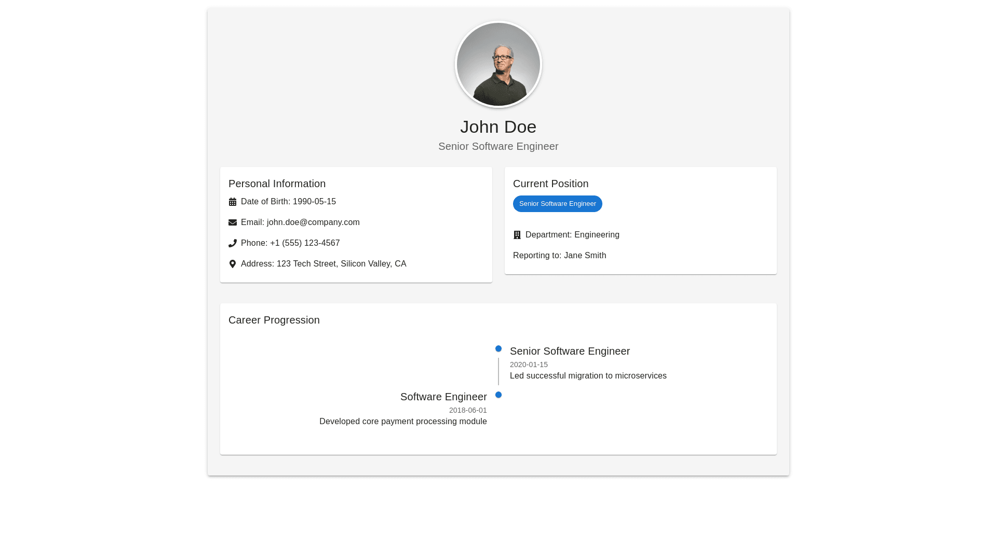The image size is (997, 560).
Task: Click the Career Progression section heading
Action: coord(274,320)
